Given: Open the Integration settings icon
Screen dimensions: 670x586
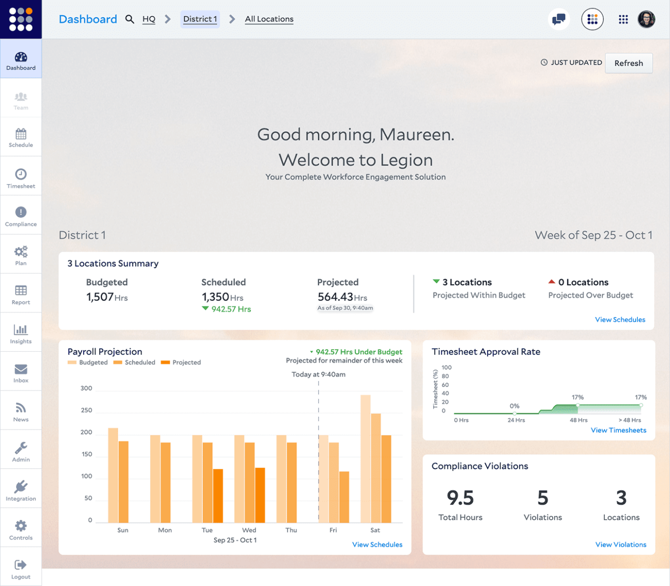Looking at the screenshot, I should click(x=21, y=489).
